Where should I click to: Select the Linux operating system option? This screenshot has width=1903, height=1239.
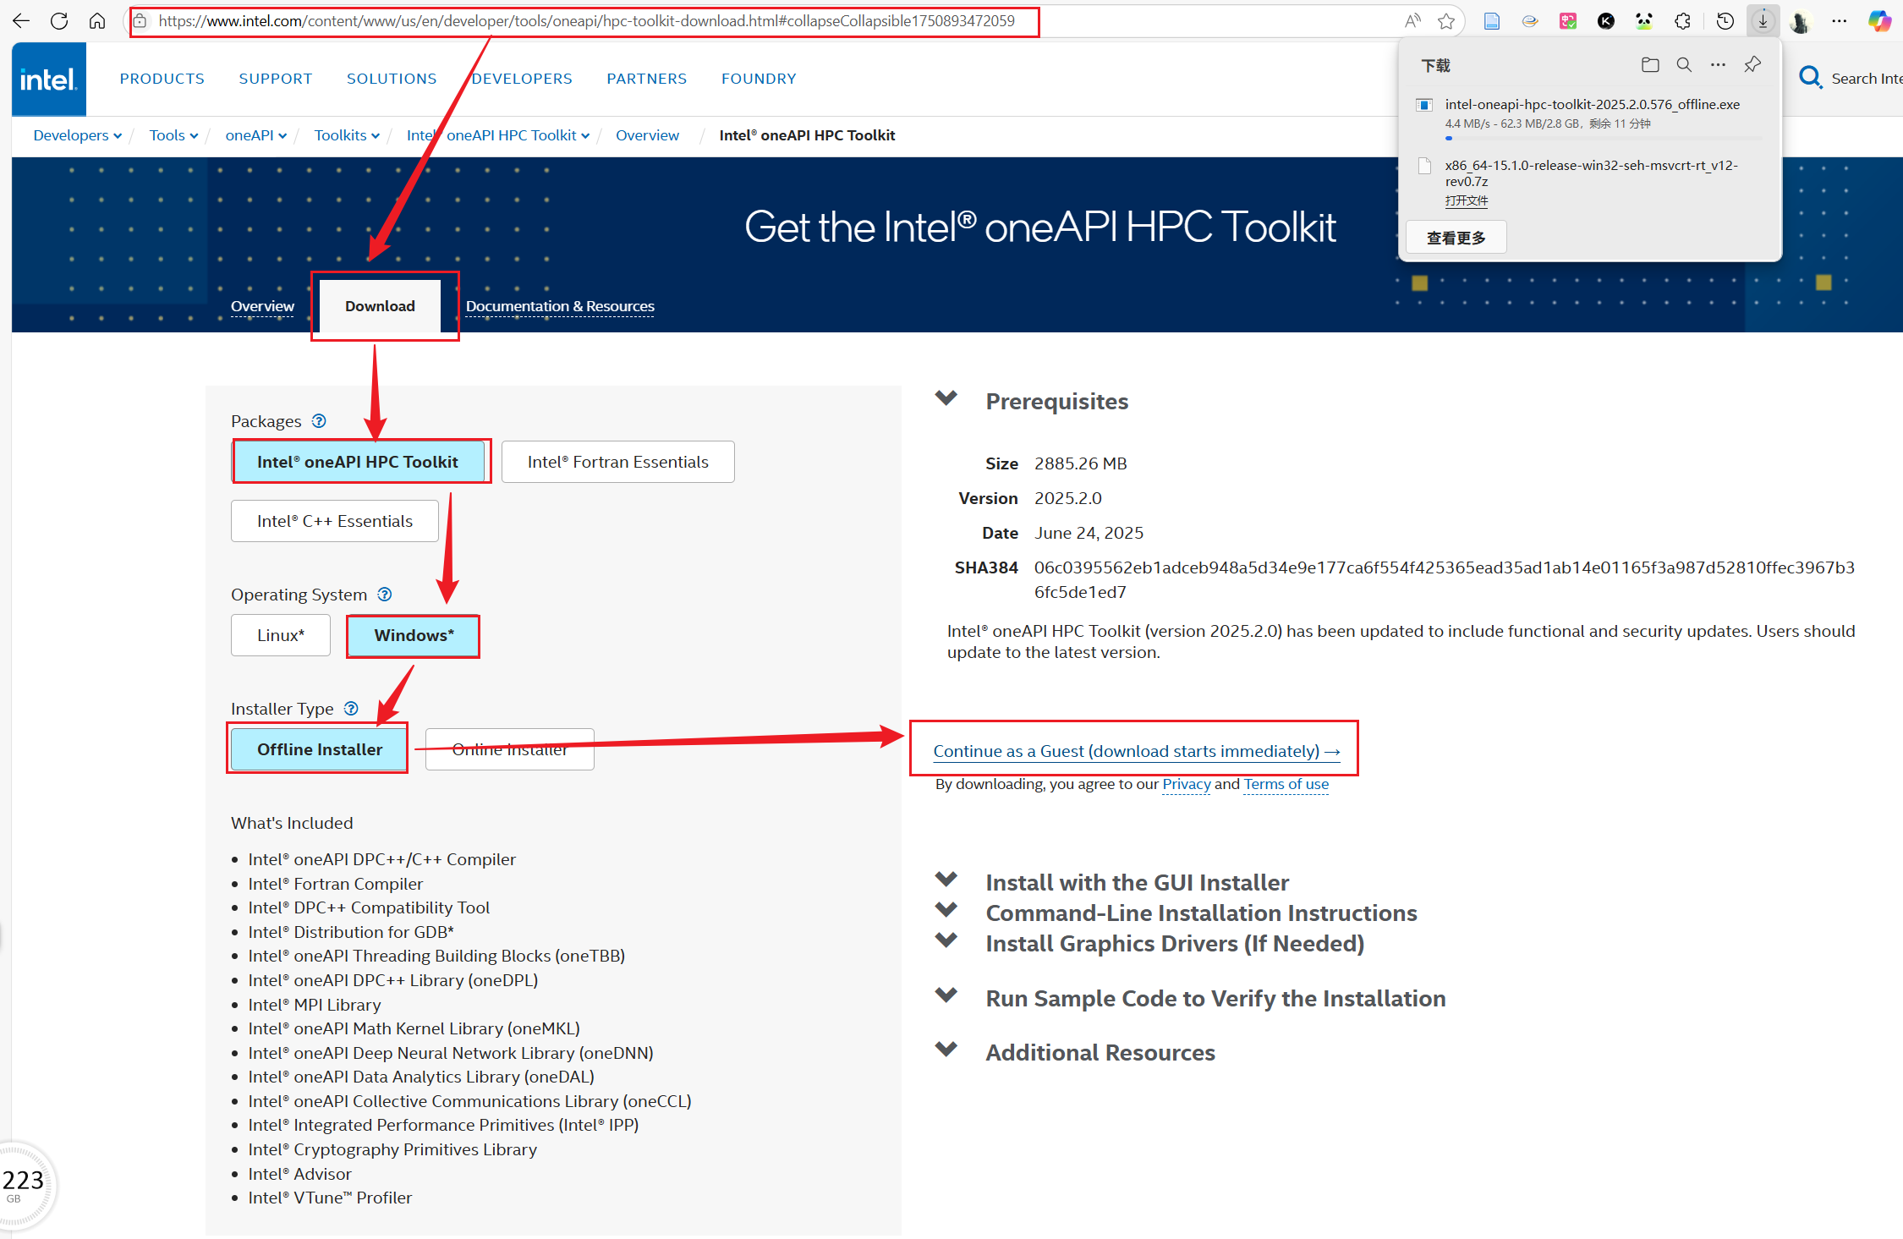280,635
